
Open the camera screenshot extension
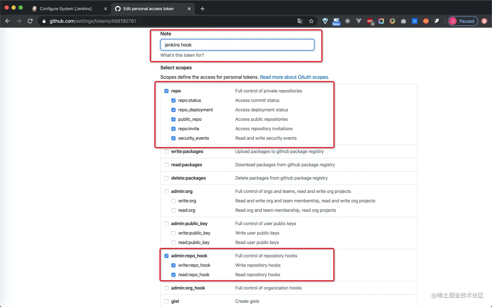coord(403,21)
